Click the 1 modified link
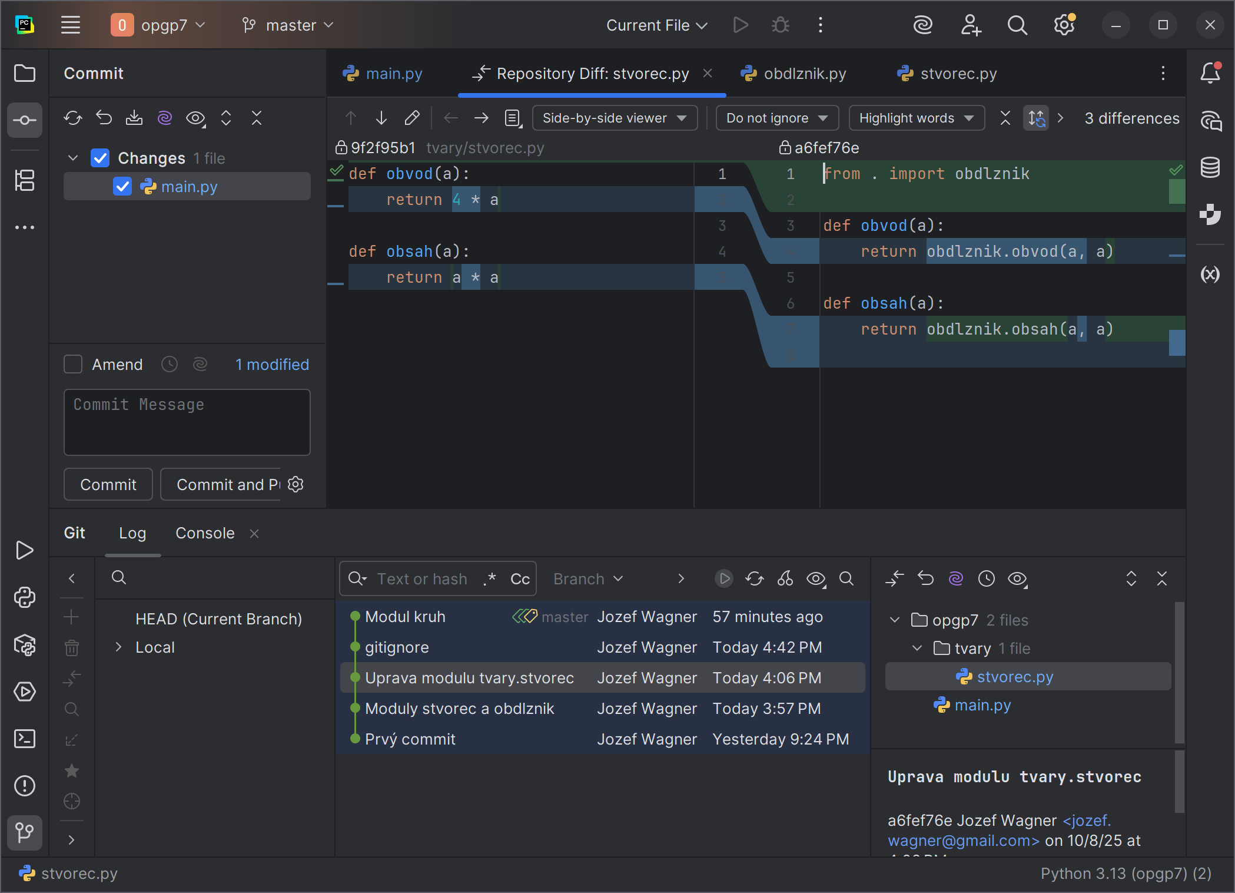Screen dimensions: 1235x893 (272, 365)
